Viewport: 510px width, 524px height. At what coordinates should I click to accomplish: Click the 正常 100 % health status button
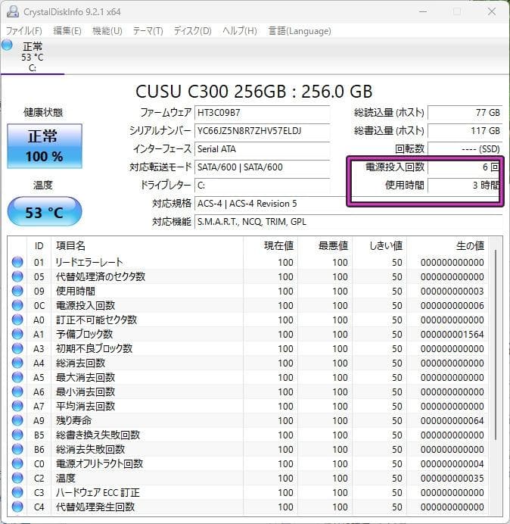point(45,146)
